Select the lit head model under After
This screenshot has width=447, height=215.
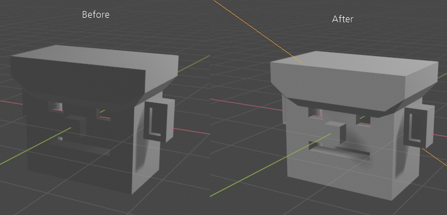click(x=354, y=126)
